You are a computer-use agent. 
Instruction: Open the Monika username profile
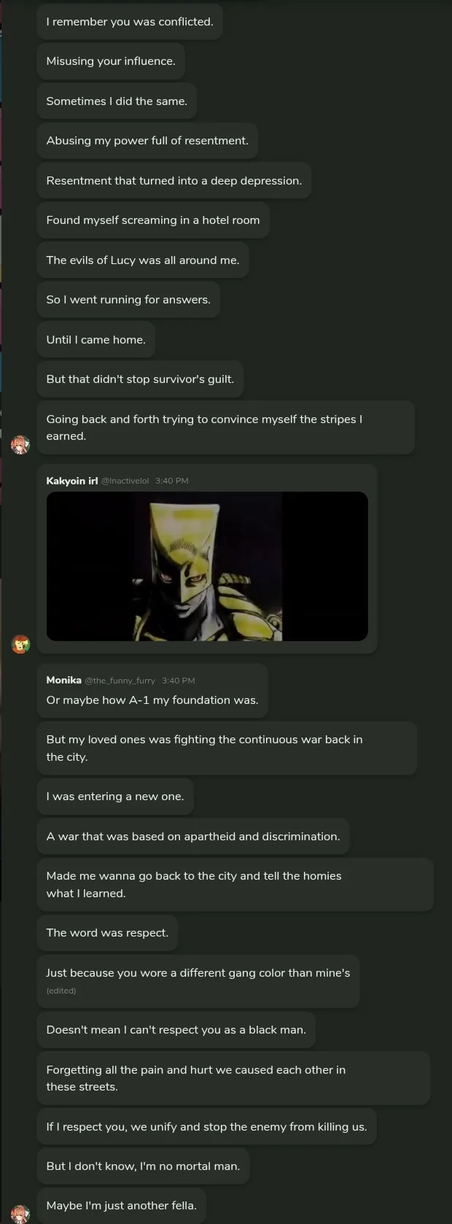point(63,680)
